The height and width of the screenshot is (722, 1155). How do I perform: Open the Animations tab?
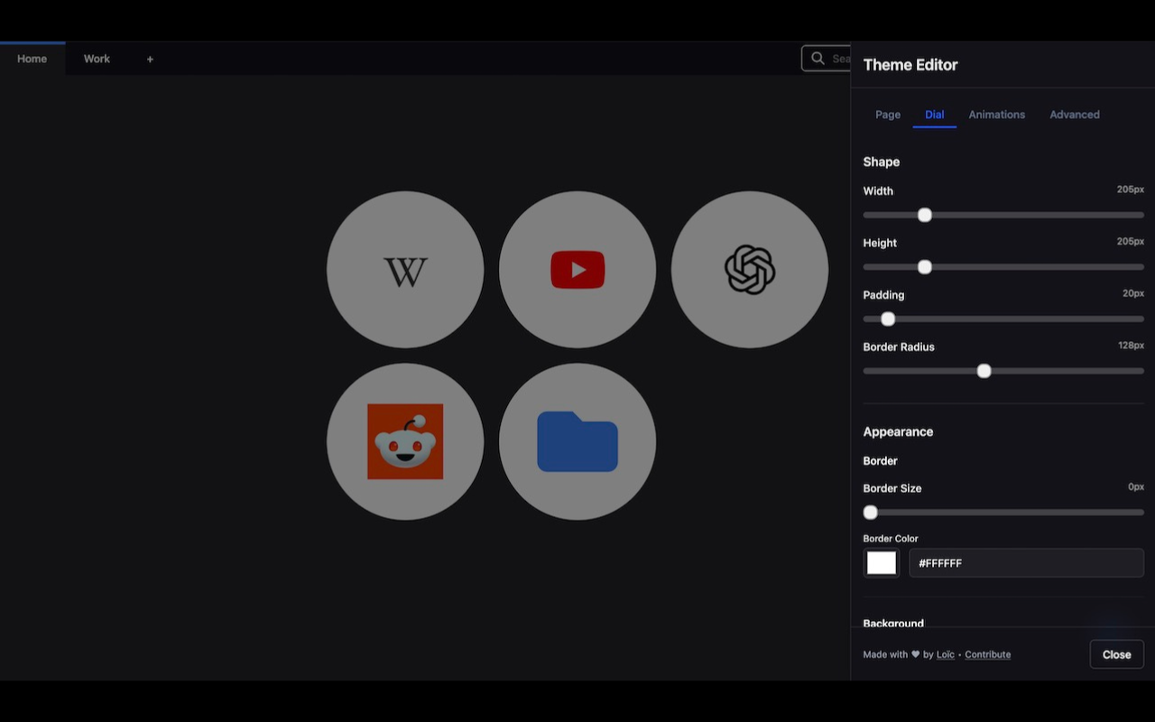pos(996,115)
